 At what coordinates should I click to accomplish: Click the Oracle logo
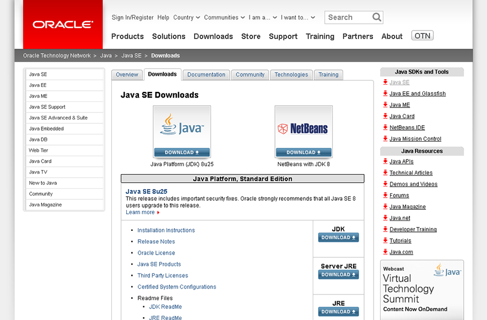click(x=63, y=24)
